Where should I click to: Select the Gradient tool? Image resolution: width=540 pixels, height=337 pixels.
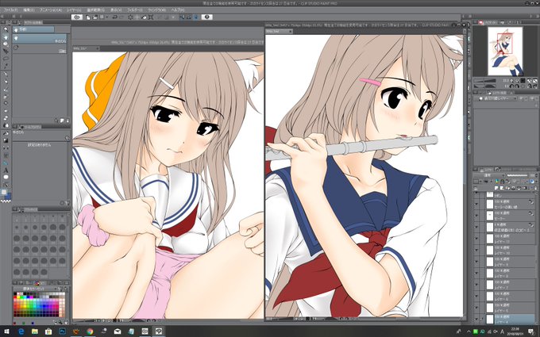[x=6, y=140]
